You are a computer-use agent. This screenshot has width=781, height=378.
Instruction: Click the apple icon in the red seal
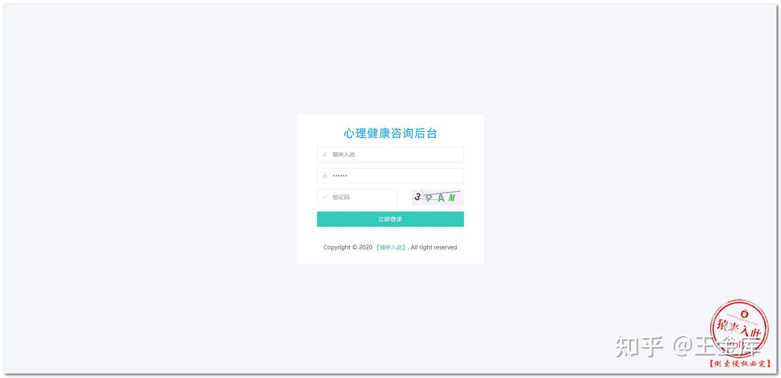click(x=745, y=313)
